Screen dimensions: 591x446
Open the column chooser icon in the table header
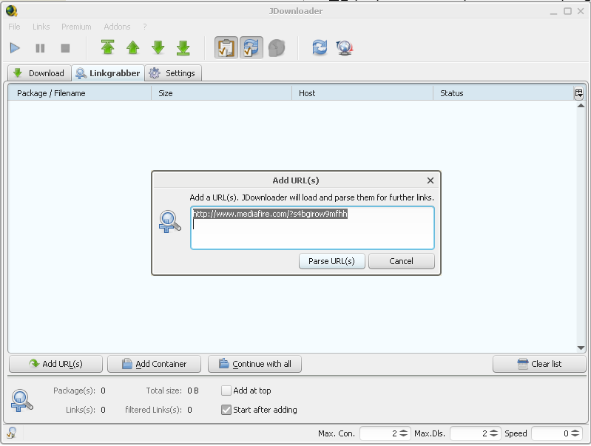click(579, 93)
